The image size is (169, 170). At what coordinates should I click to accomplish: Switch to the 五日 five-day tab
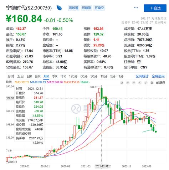point(20,76)
